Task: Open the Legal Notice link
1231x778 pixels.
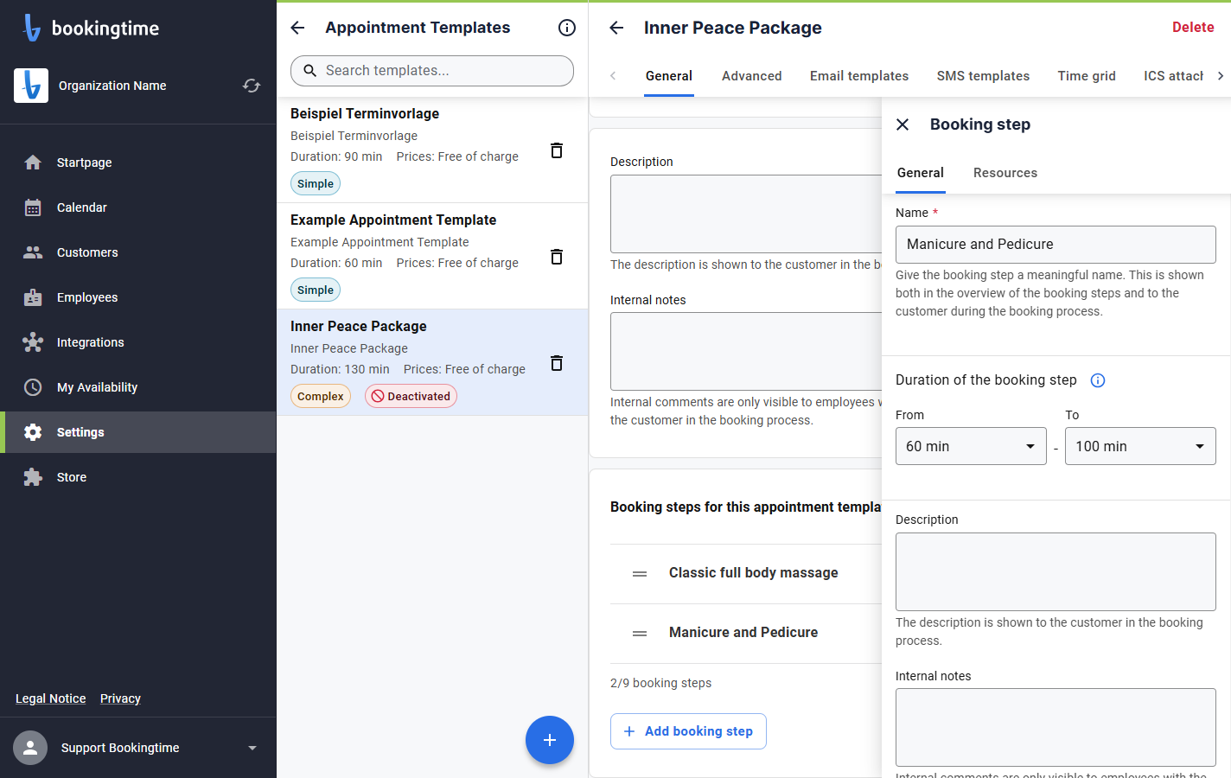Action: pos(51,698)
